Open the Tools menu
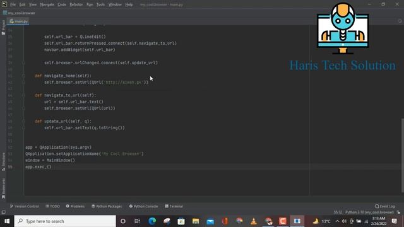Viewport: 404px width, 227px height. coord(100,4)
